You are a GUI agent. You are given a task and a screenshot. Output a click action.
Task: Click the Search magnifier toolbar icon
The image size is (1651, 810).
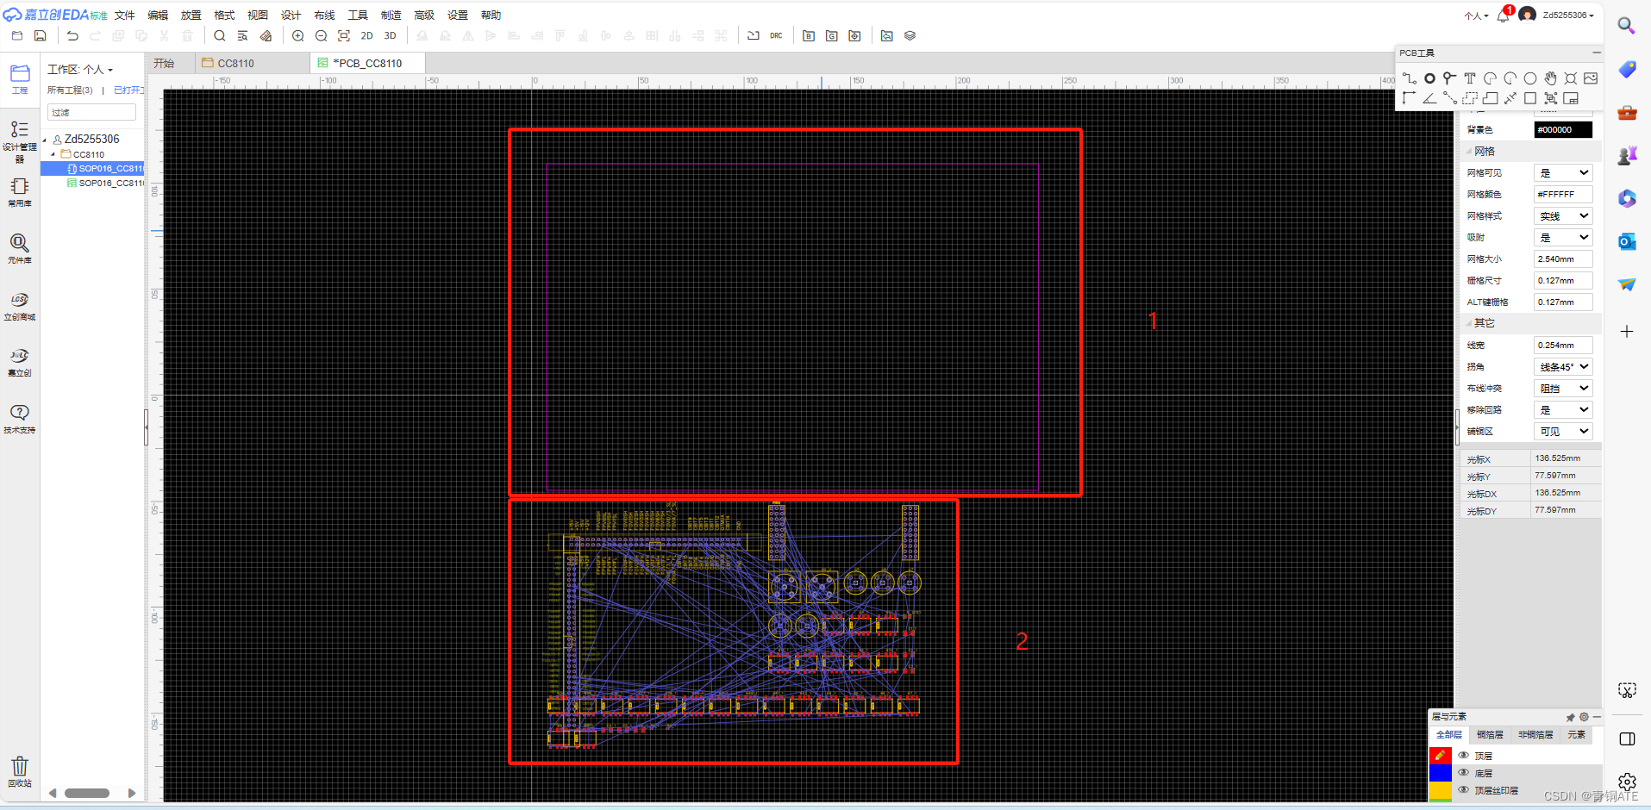click(x=220, y=35)
